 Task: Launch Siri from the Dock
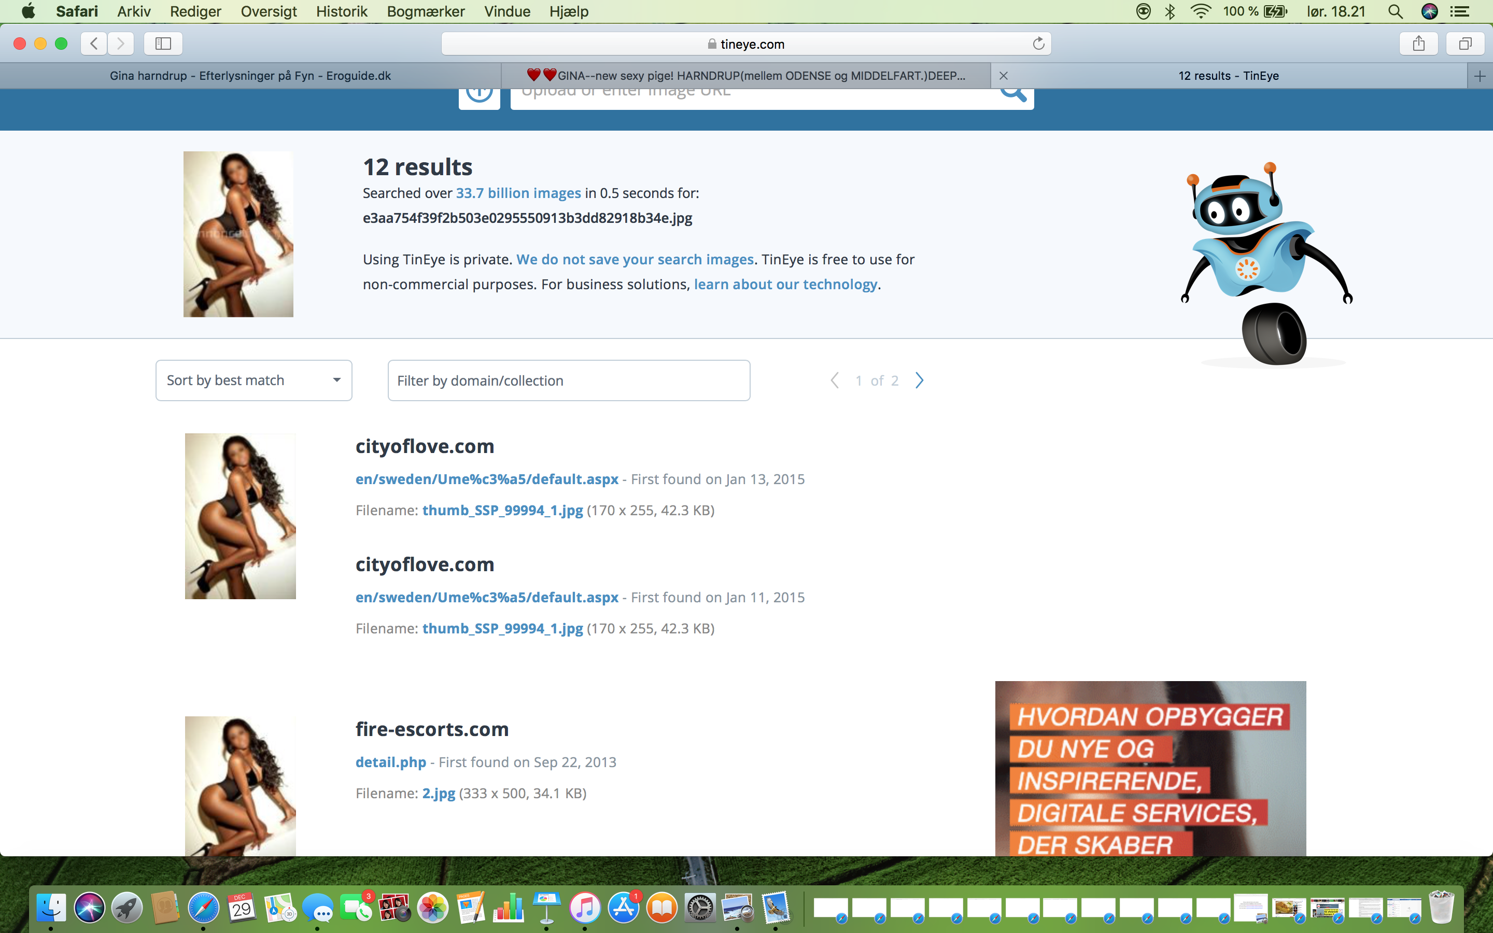90,908
